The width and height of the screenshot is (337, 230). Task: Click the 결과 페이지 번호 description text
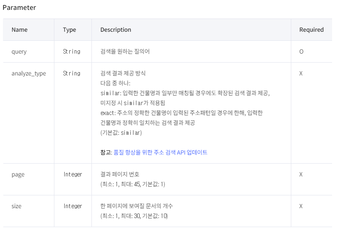(x=120, y=174)
